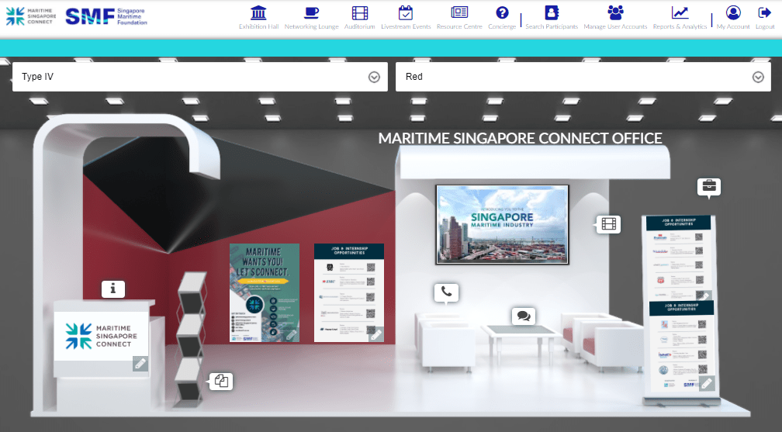Click the documents icon by brochure stand
The height and width of the screenshot is (432, 782).
[221, 382]
